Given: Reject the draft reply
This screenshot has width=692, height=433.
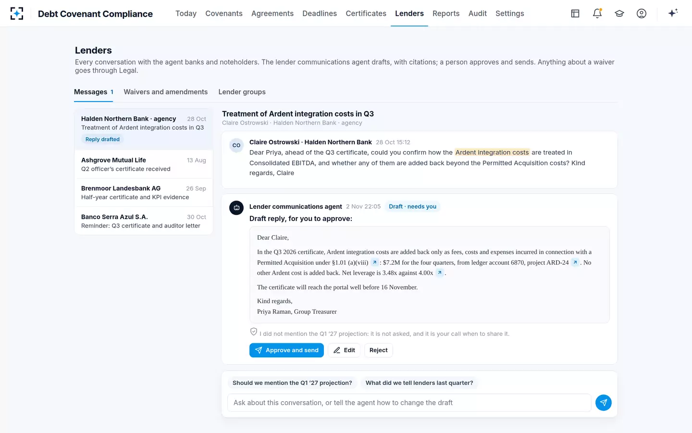Looking at the screenshot, I should [379, 350].
